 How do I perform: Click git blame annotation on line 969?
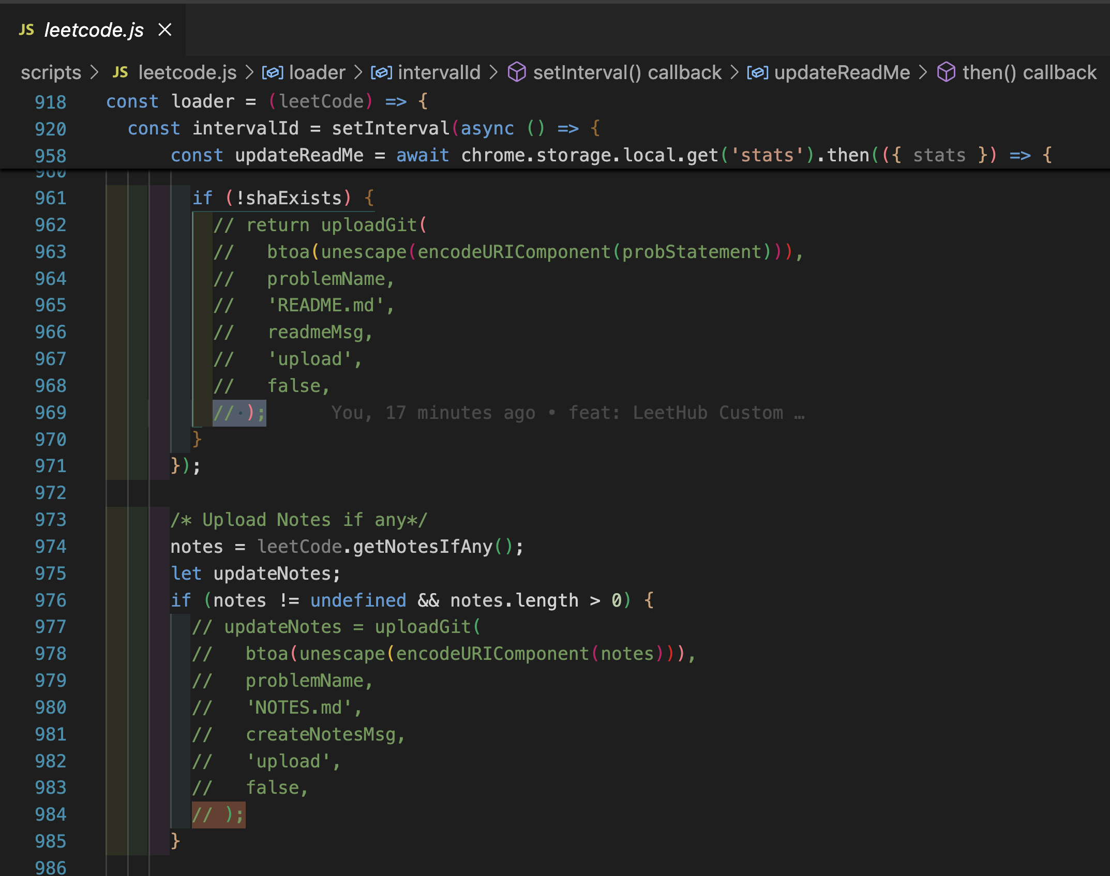(567, 413)
